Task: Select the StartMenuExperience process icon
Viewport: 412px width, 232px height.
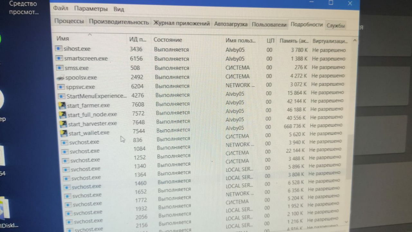Action: [x=62, y=96]
